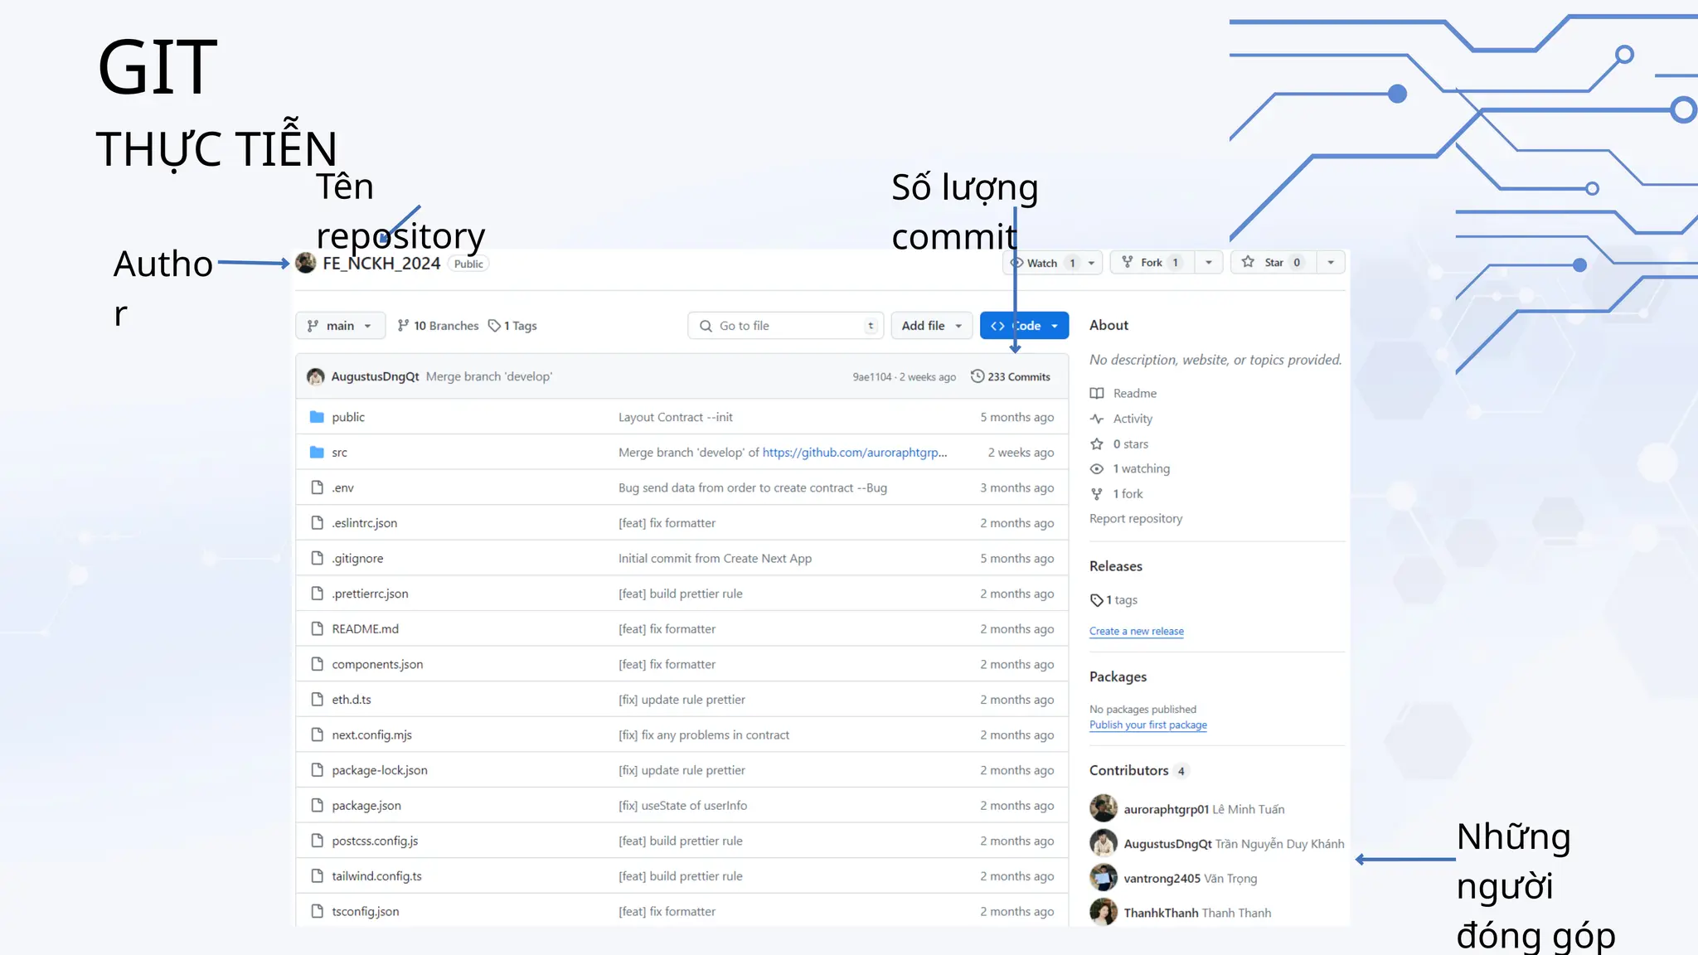The image size is (1698, 955).
Task: Star the repository with the Star button
Action: (1273, 263)
